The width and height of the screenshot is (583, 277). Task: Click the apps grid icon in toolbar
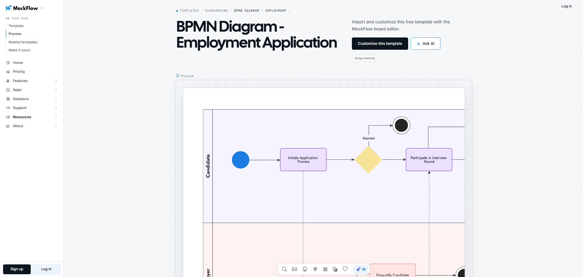coord(325,269)
